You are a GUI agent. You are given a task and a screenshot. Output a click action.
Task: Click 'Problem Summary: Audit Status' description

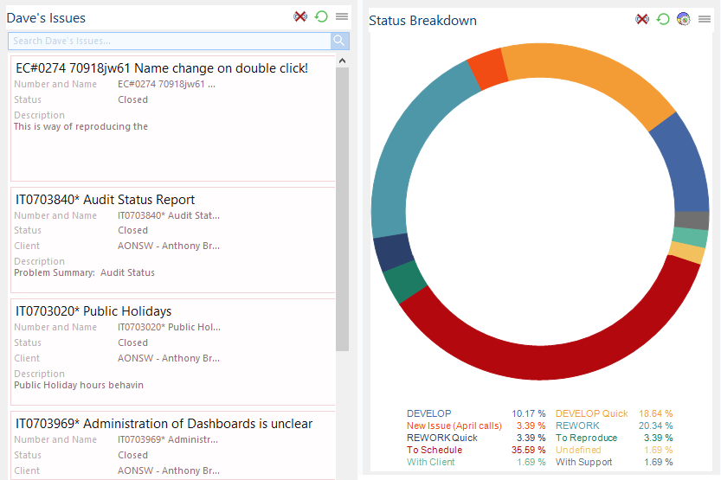click(x=84, y=272)
